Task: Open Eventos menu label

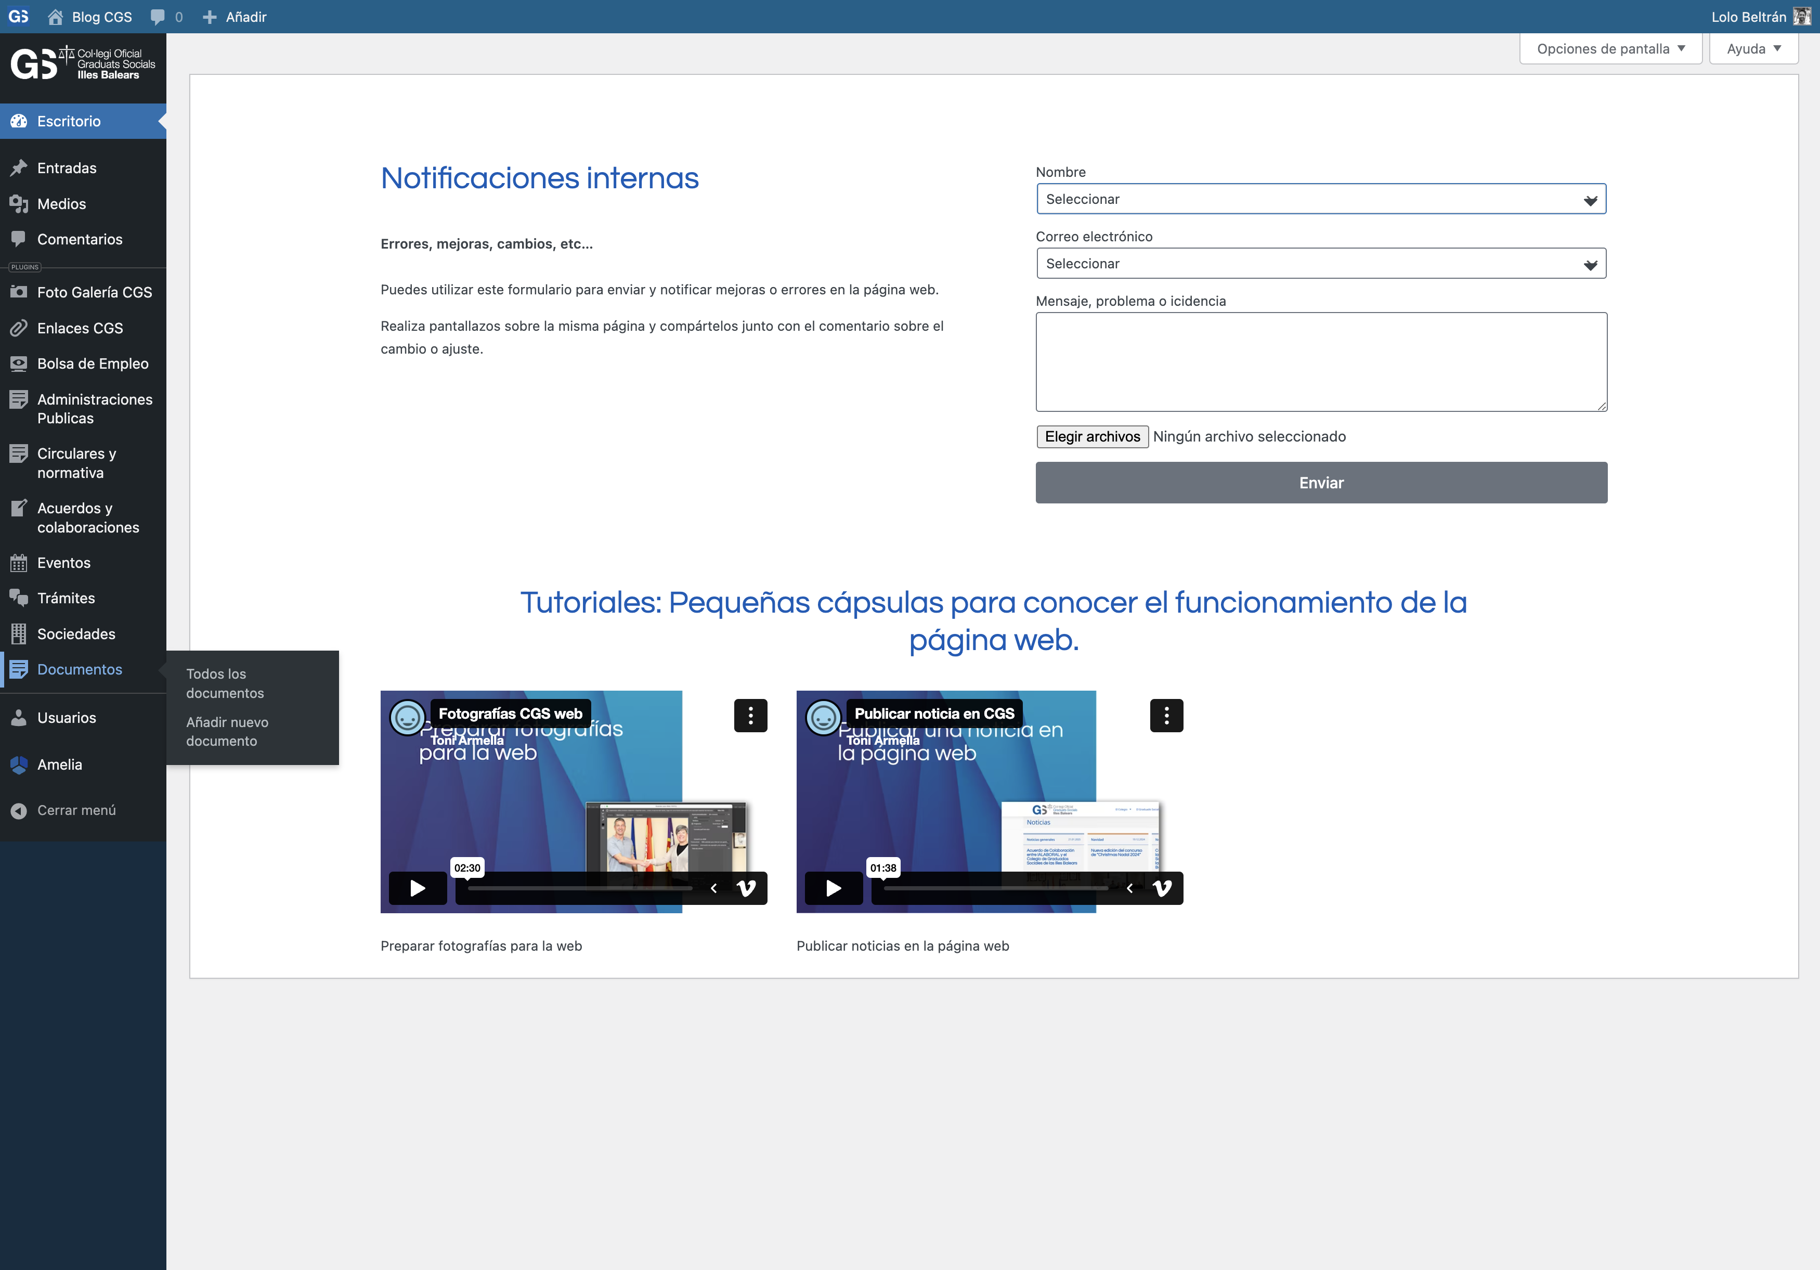Action: [x=64, y=563]
